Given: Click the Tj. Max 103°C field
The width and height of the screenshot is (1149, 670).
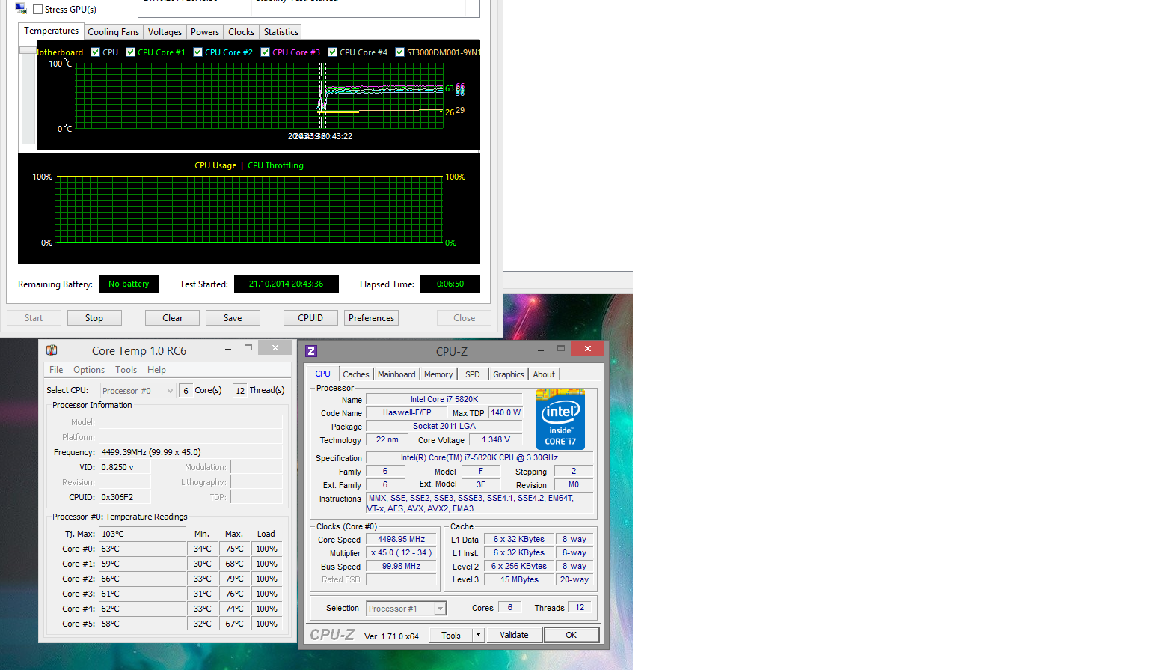Looking at the screenshot, I should pos(142,534).
